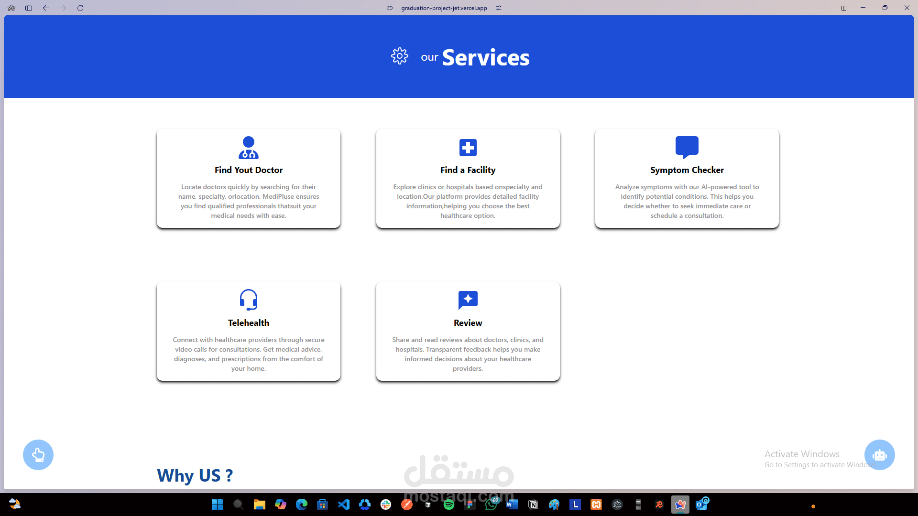The width and height of the screenshot is (918, 516).
Task: Open Copilot from the taskbar
Action: pos(280,505)
